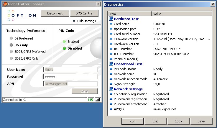Set PIN Code to Enabled
The width and height of the screenshot is (217, 128).
(x=64, y=42)
